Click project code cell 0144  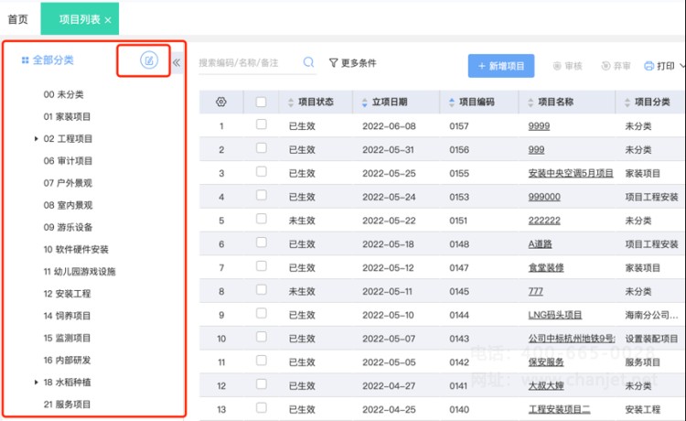(x=459, y=315)
